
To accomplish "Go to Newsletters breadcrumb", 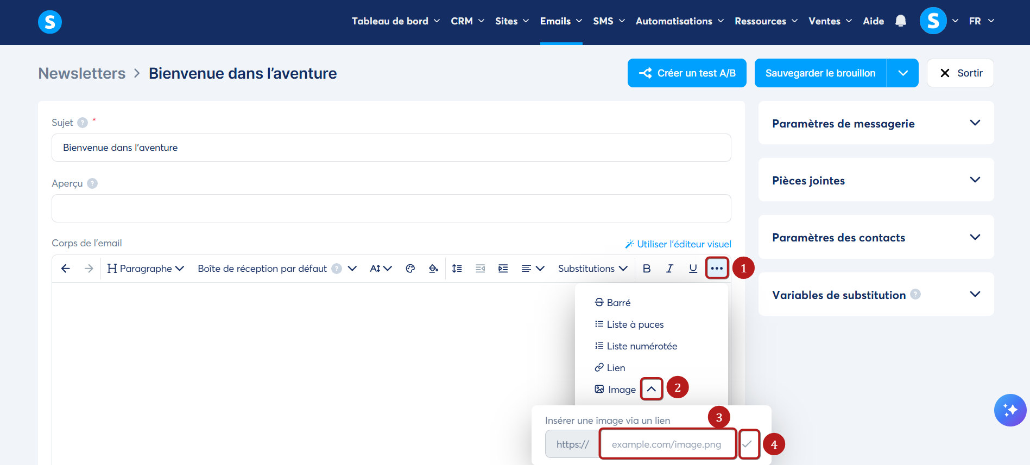I will pyautogui.click(x=82, y=73).
